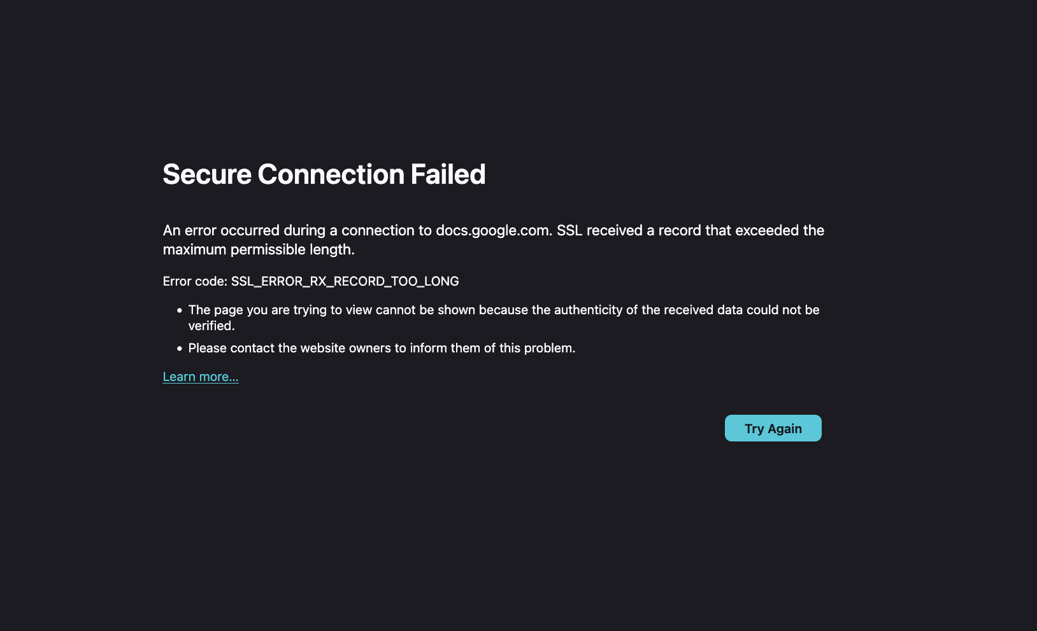1037x631 pixels.
Task: Click the SSL_ERROR_RX_RECORD_TOO_LONG error code text
Action: click(x=345, y=281)
